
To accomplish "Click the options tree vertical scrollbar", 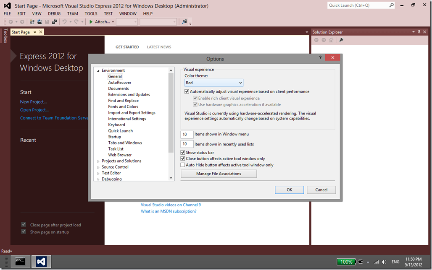I will tap(171, 124).
